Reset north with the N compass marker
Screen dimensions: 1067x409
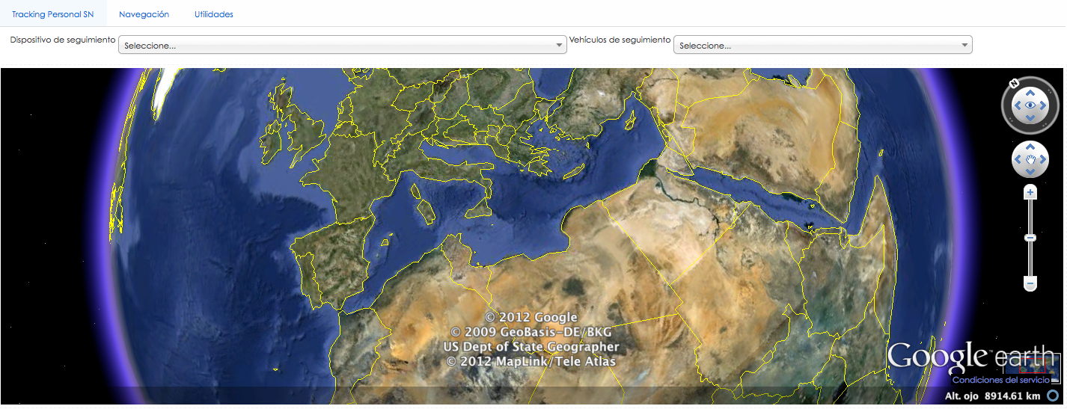coord(1013,84)
